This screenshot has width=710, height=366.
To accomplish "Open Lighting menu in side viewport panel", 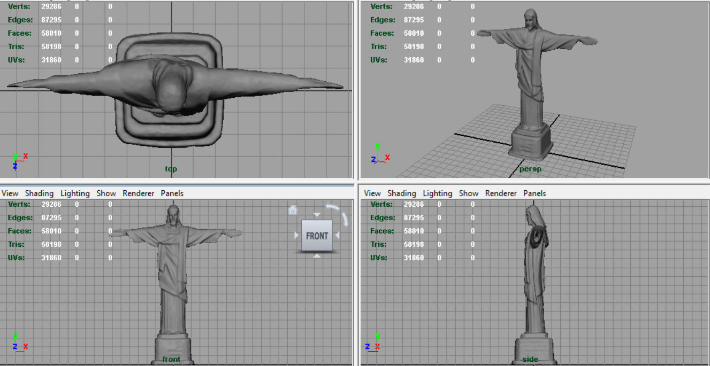I will tap(437, 193).
